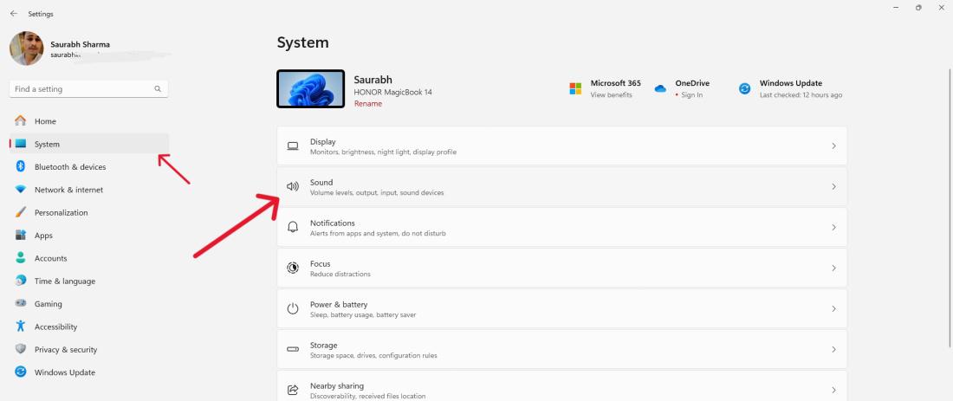Open the Apps label in the sidebar
The height and width of the screenshot is (401, 953).
coord(44,236)
